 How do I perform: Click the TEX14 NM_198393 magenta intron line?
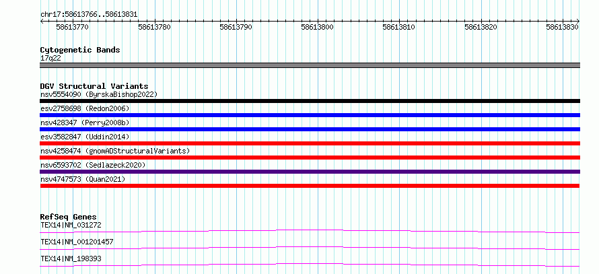click(310, 265)
